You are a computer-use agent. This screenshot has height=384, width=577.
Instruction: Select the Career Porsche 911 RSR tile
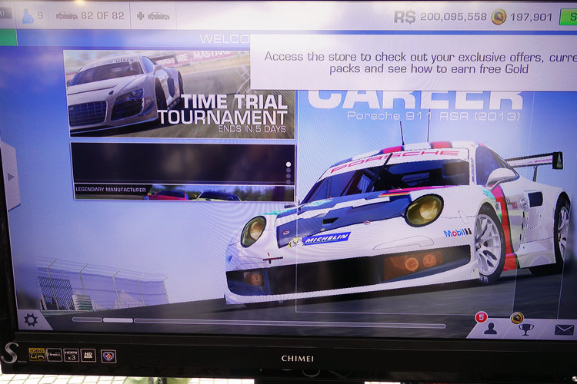(x=415, y=200)
